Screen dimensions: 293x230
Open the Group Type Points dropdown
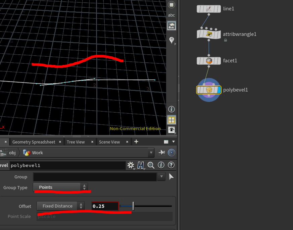pos(60,187)
